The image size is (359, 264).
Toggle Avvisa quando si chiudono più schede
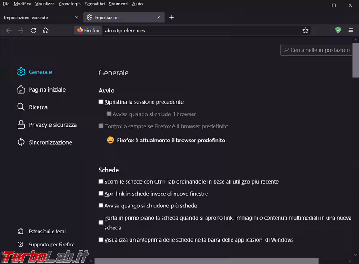(101, 206)
